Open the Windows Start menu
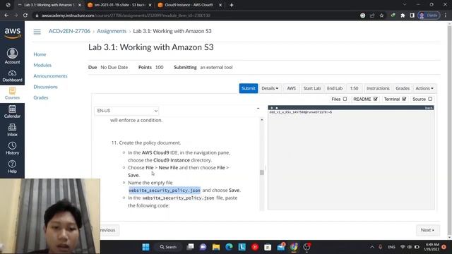 146,247
